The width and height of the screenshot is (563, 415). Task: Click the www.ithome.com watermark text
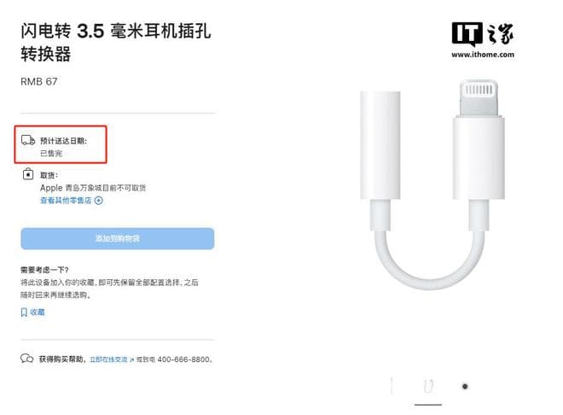point(483,55)
